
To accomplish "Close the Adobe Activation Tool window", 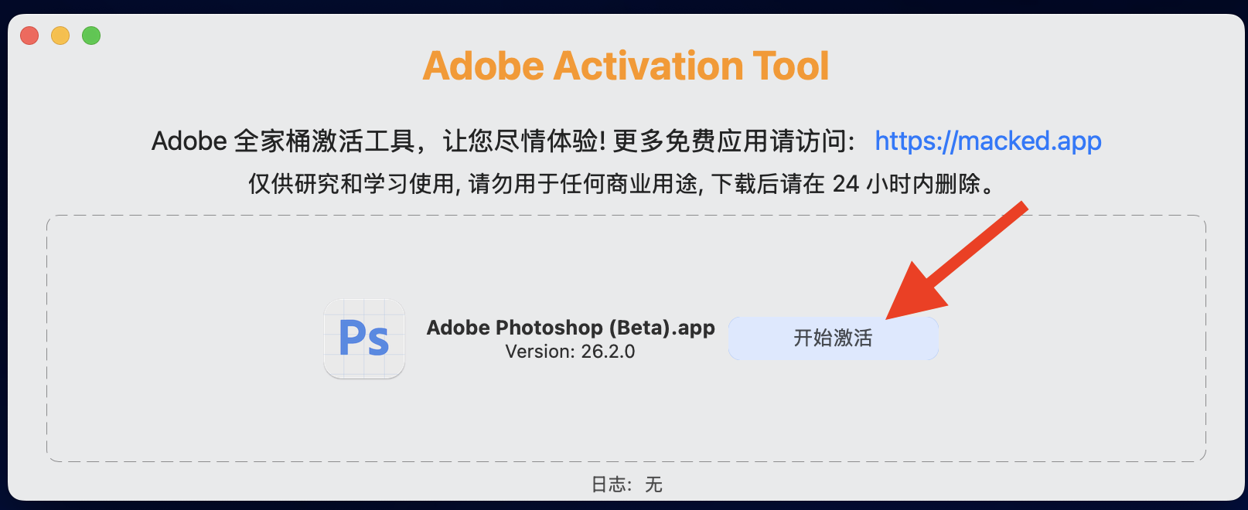I will pyautogui.click(x=29, y=36).
